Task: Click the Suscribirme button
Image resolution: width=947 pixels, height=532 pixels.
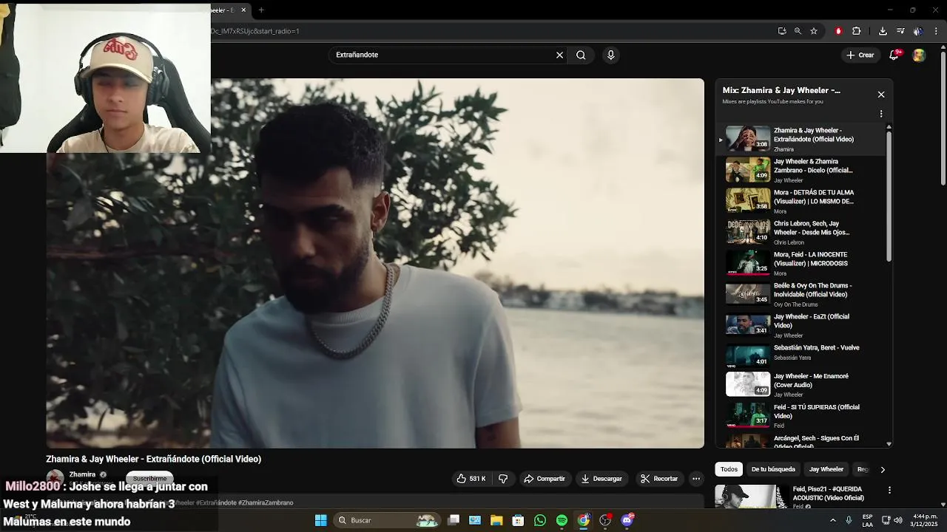Action: click(x=149, y=478)
